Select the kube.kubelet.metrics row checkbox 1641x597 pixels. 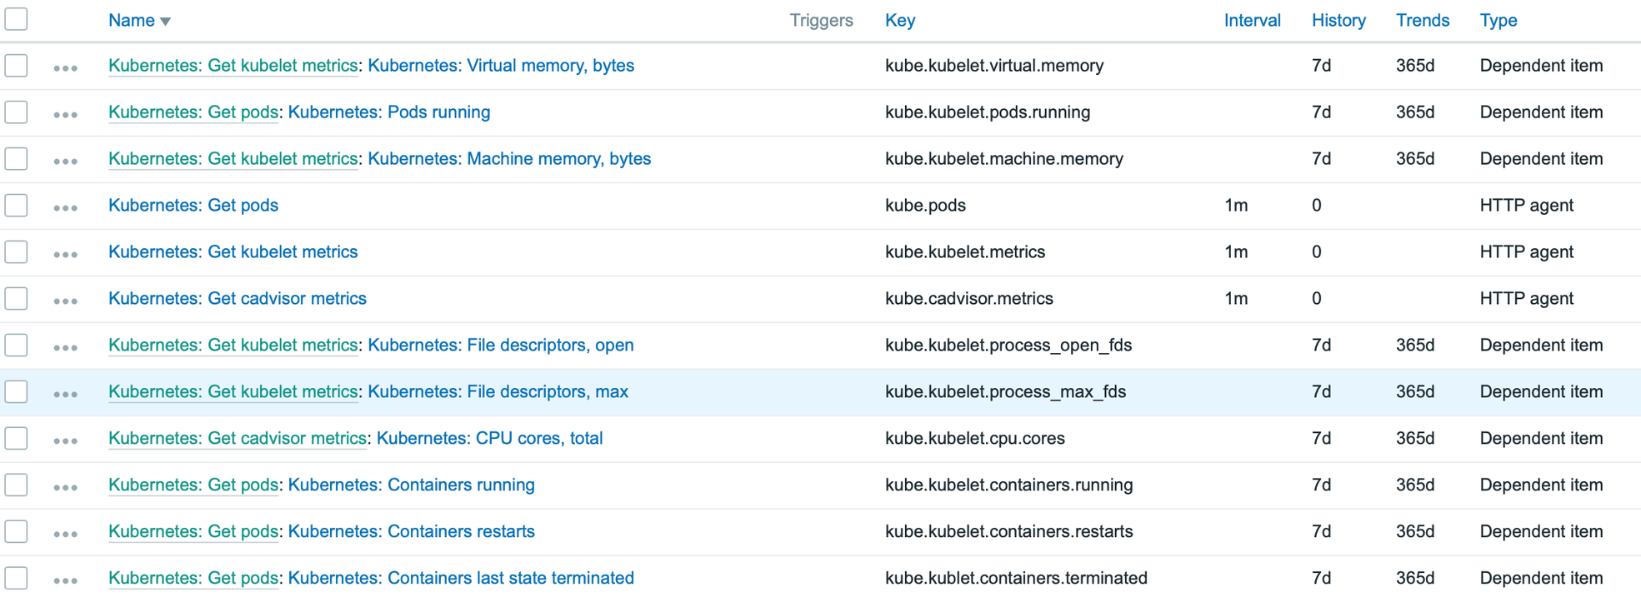click(x=16, y=252)
